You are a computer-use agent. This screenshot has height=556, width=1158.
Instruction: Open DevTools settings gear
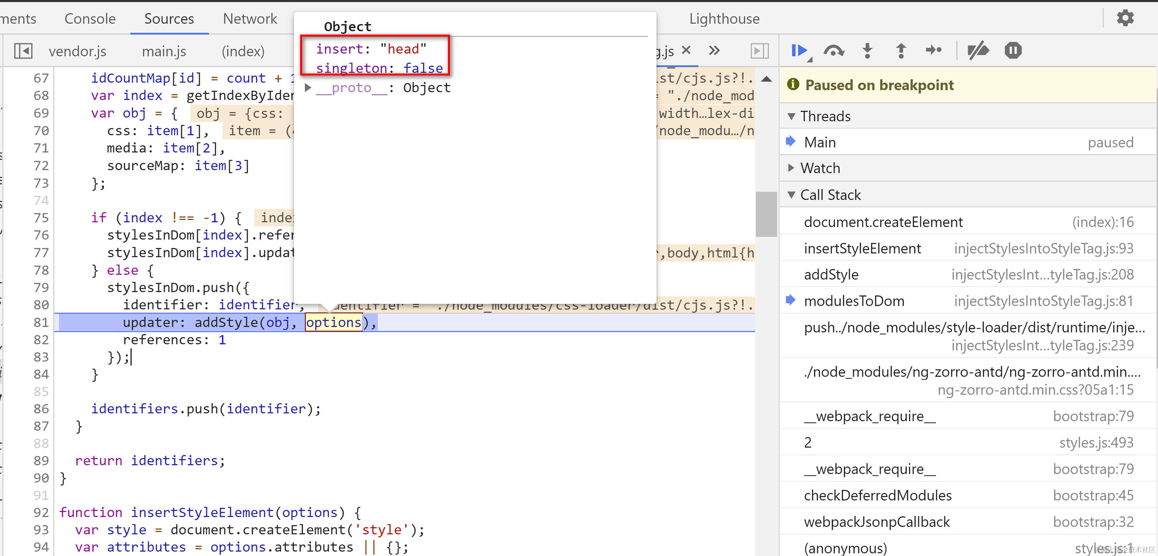point(1125,18)
